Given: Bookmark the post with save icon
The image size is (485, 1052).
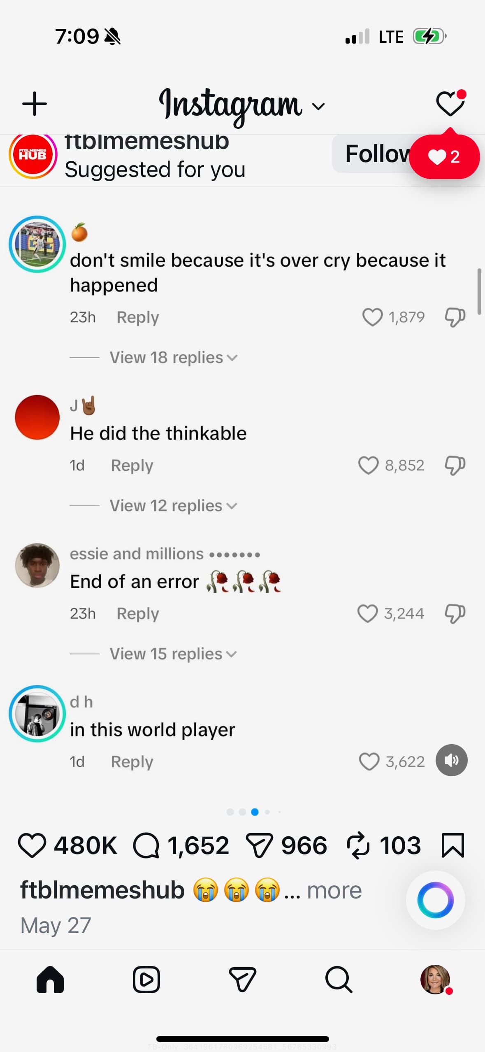Looking at the screenshot, I should point(453,845).
